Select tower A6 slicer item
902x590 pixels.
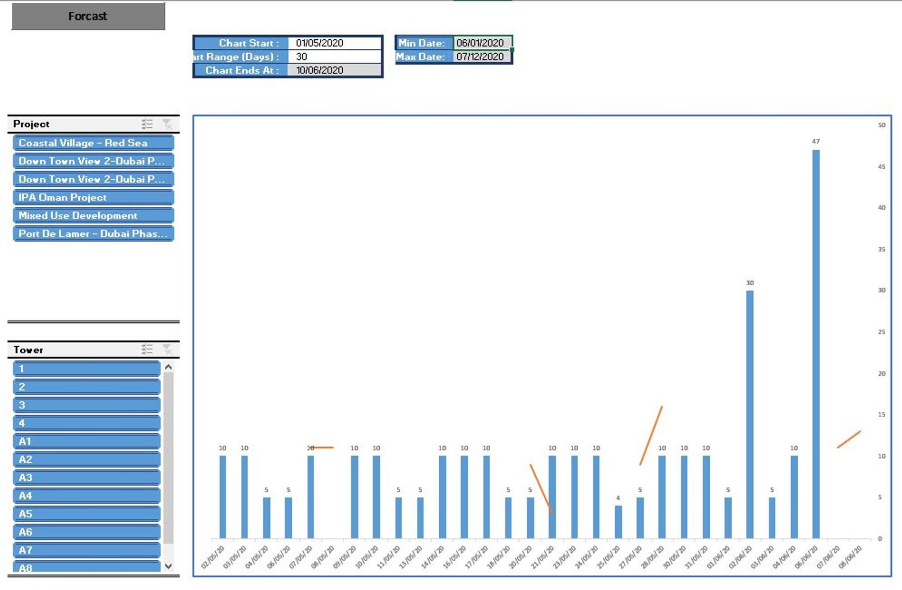[x=87, y=532]
